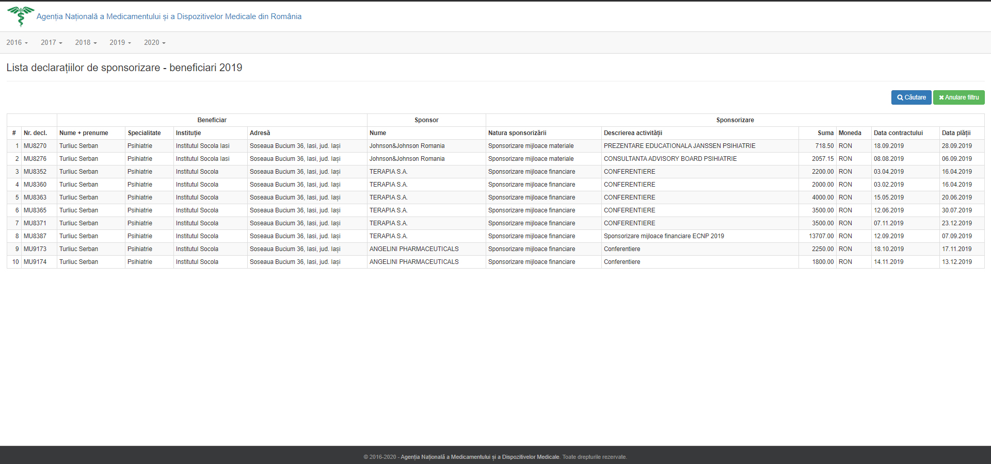Image resolution: width=991 pixels, height=464 pixels.
Task: Click contract date 14.11.2019
Action: pyautogui.click(x=889, y=262)
